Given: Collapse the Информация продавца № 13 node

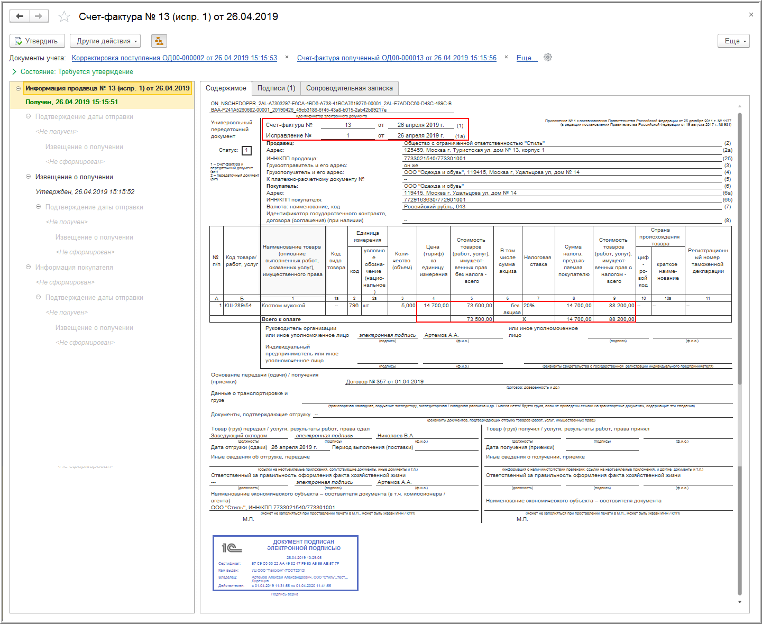Looking at the screenshot, I should pos(19,88).
